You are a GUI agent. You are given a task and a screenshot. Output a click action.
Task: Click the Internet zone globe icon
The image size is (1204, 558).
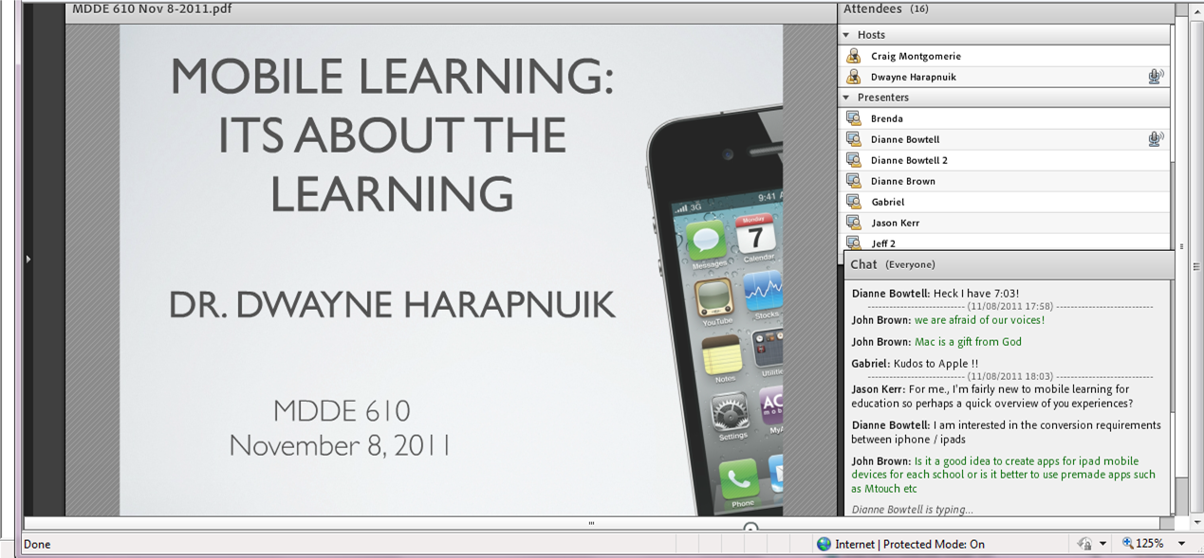point(824,544)
